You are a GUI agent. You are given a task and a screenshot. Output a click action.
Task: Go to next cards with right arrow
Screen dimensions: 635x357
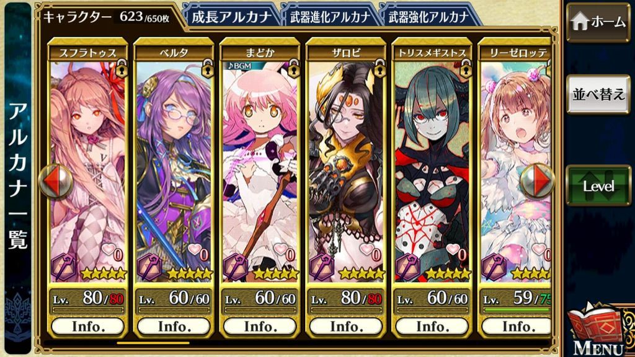click(538, 181)
